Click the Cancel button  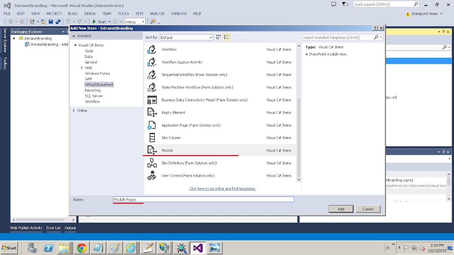(x=368, y=209)
